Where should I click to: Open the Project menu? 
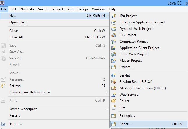coord(58,9)
